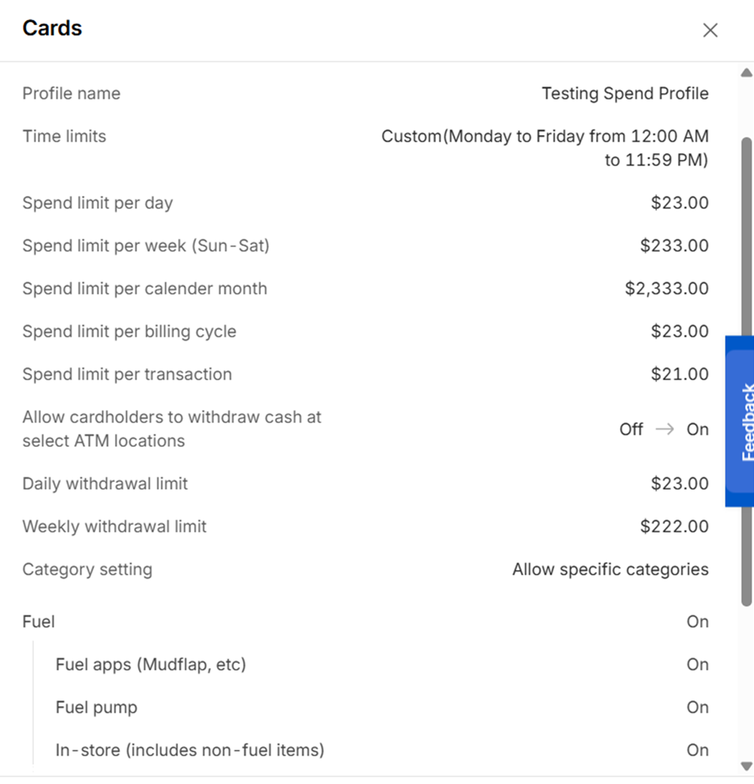
Task: Click the scrollbar down arrow
Action: click(746, 766)
